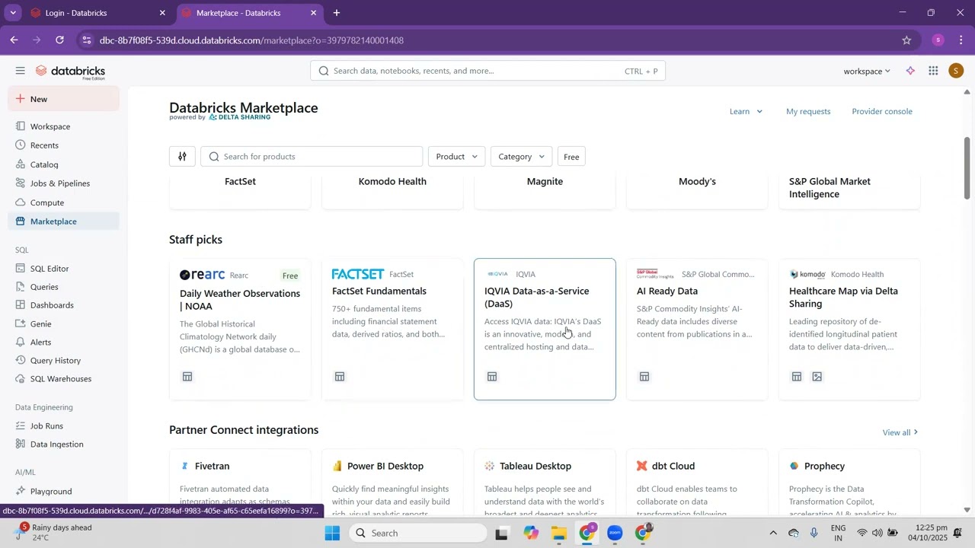Viewport: 975px width, 548px height.
Task: Click the table icon on AI Ready Data card
Action: coord(644,376)
